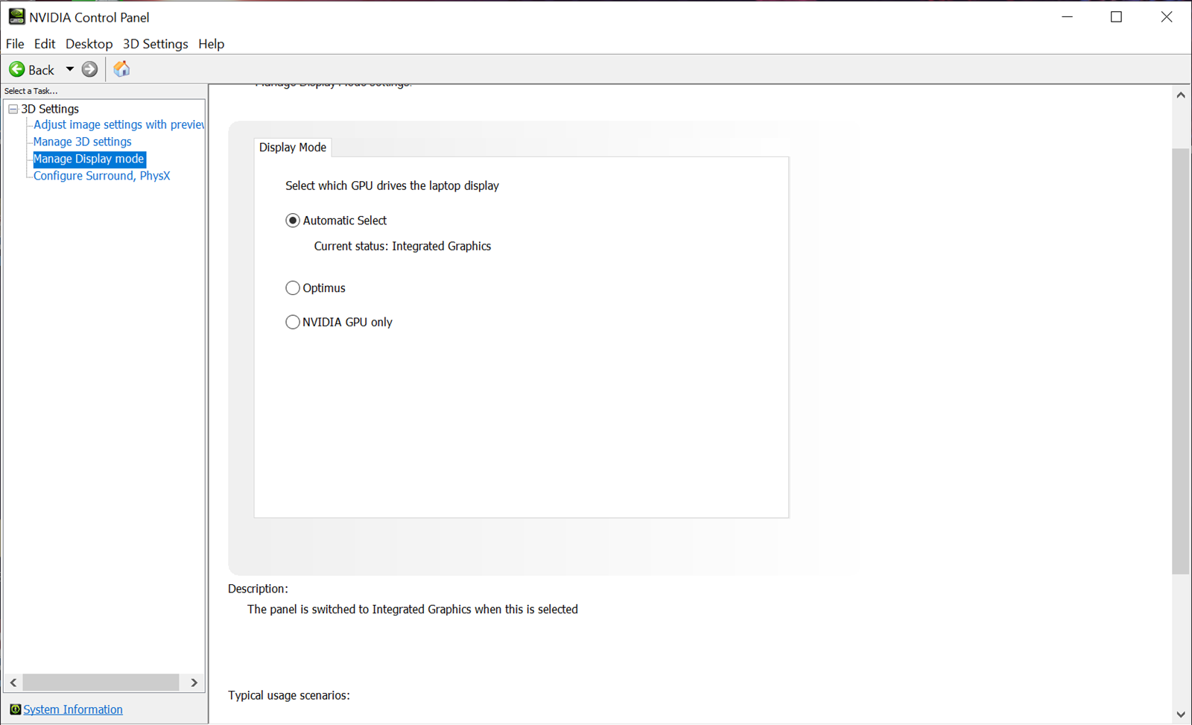This screenshot has height=725, width=1192.
Task: Collapse the 3D Settings tree node
Action: 13,109
